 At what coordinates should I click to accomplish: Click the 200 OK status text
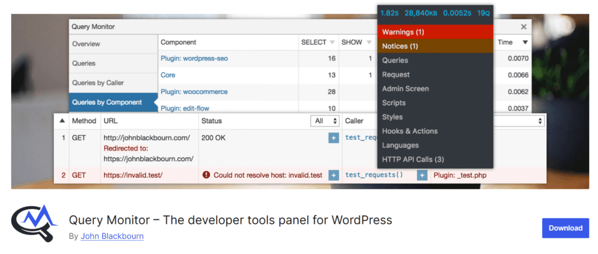point(213,138)
